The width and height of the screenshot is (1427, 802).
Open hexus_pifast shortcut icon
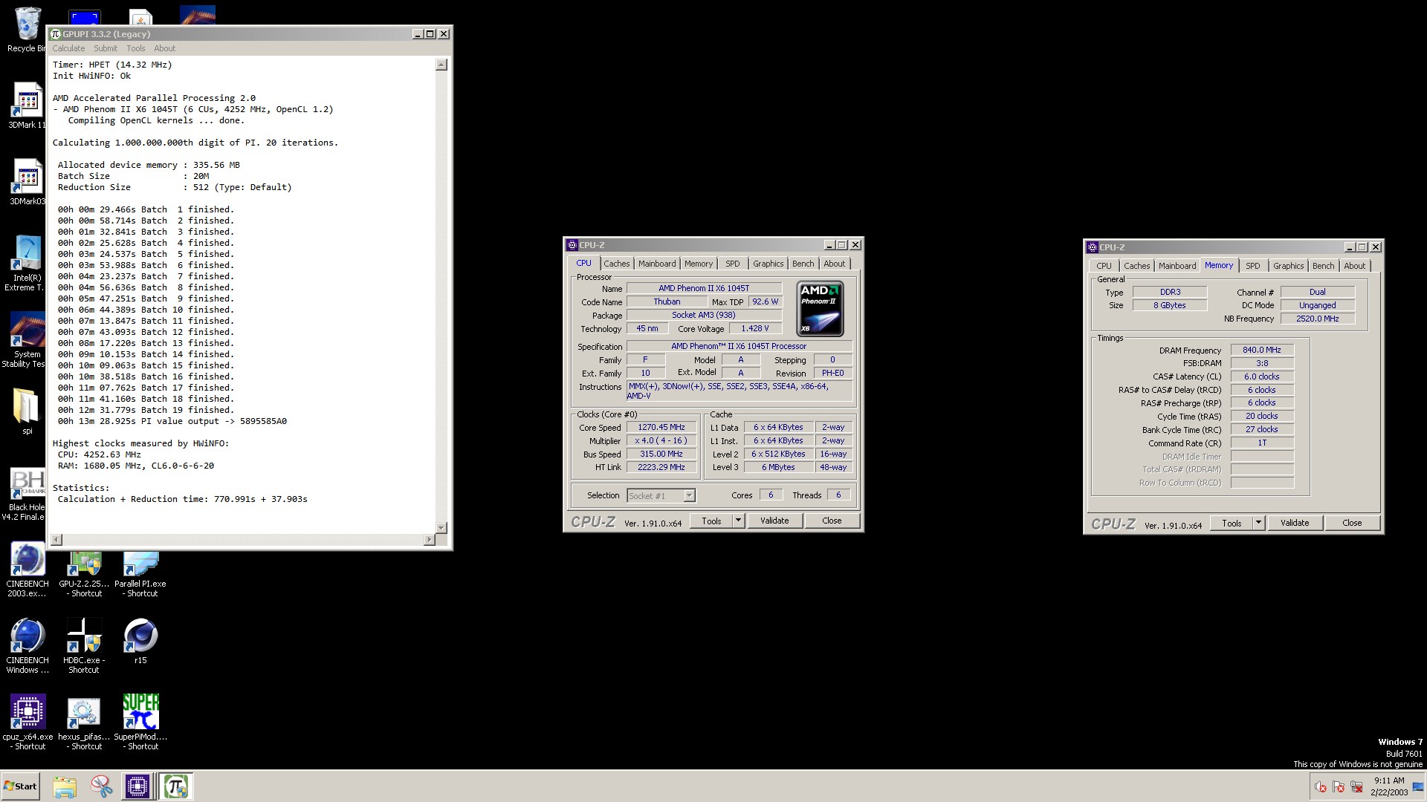84,723
